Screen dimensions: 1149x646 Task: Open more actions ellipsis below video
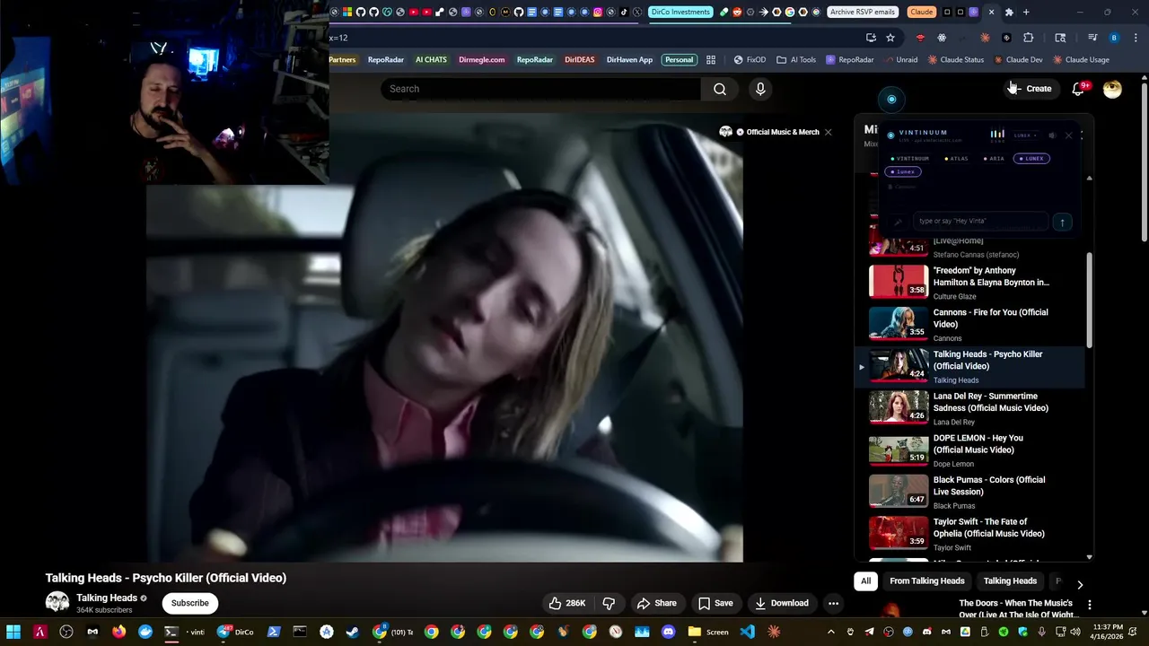833,603
